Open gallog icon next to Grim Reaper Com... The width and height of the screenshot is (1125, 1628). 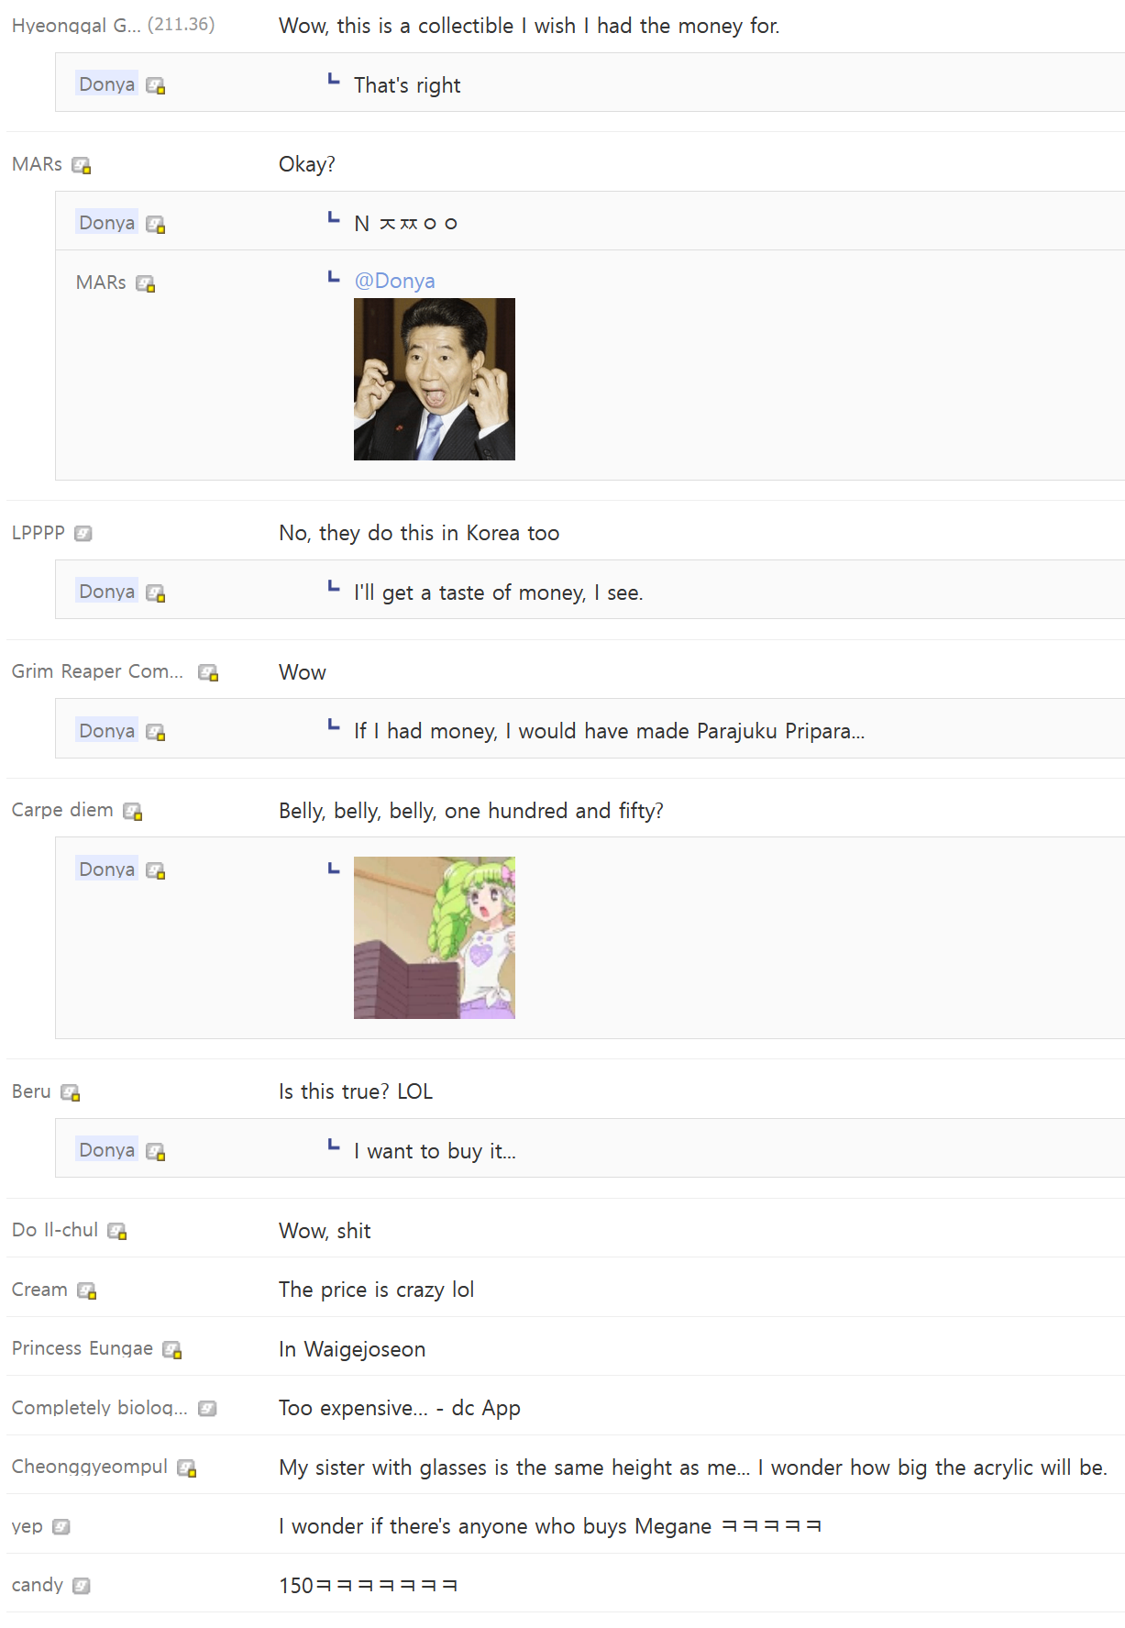pos(208,673)
